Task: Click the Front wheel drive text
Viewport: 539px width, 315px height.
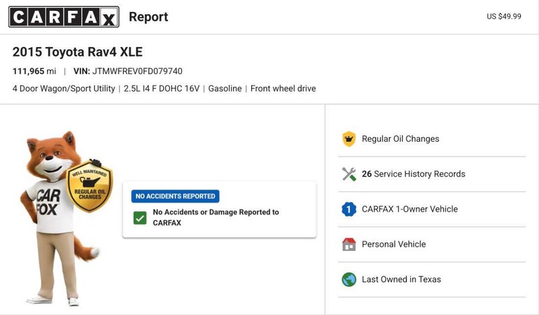Action: pyautogui.click(x=283, y=88)
